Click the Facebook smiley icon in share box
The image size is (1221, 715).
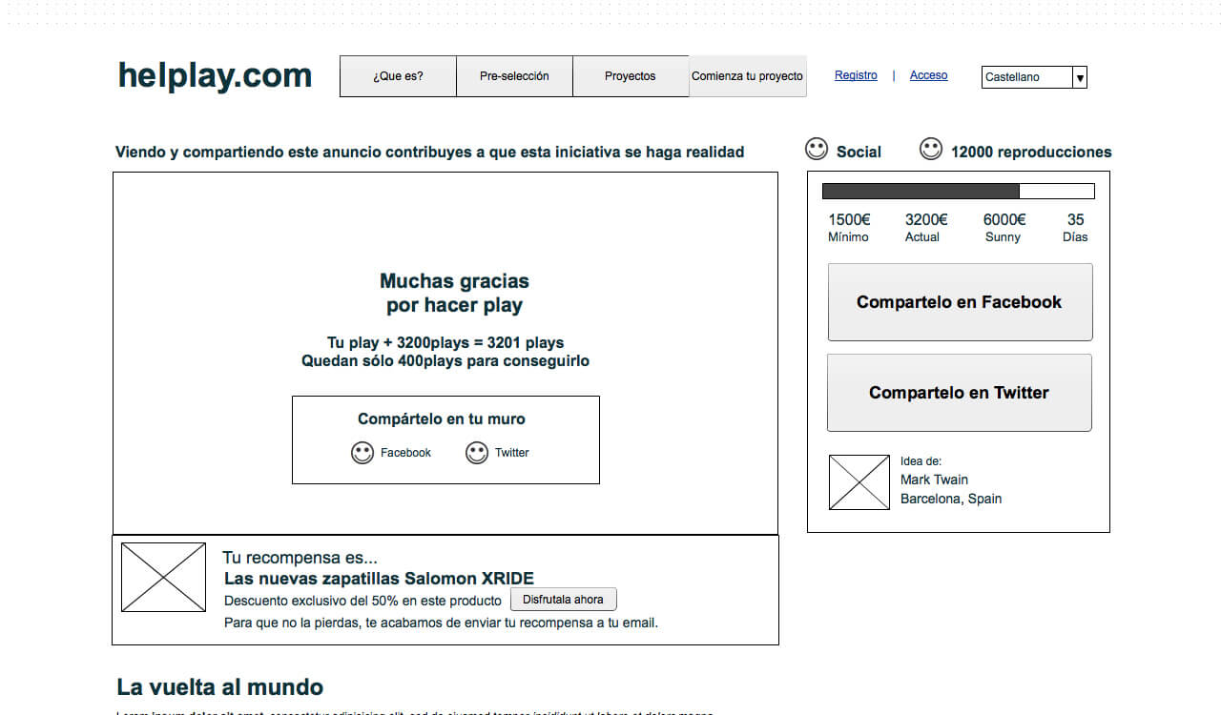pyautogui.click(x=362, y=453)
